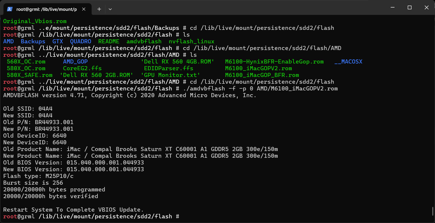Click the AMD_GOP directory entry
This screenshot has height=223, width=435.
(75, 62)
